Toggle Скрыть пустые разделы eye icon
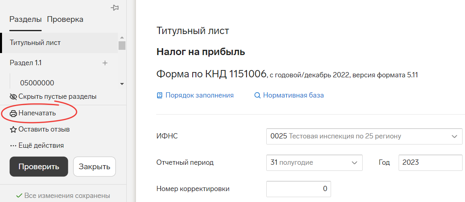Image resolution: width=465 pixels, height=202 pixels. tap(13, 97)
